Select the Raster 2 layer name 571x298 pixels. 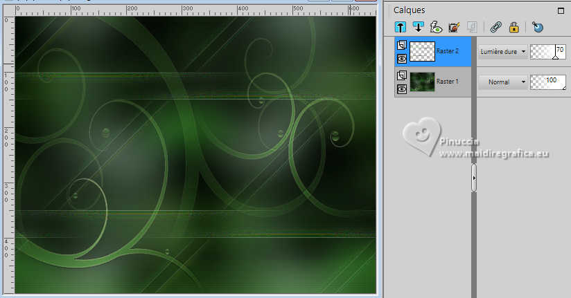click(448, 51)
